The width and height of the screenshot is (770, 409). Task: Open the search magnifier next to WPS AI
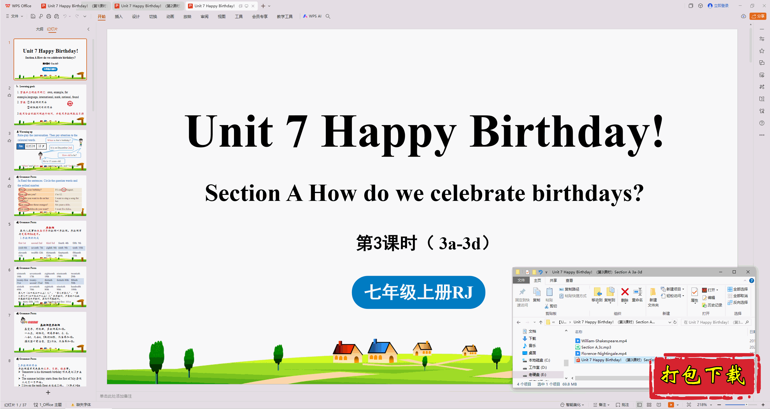[328, 16]
